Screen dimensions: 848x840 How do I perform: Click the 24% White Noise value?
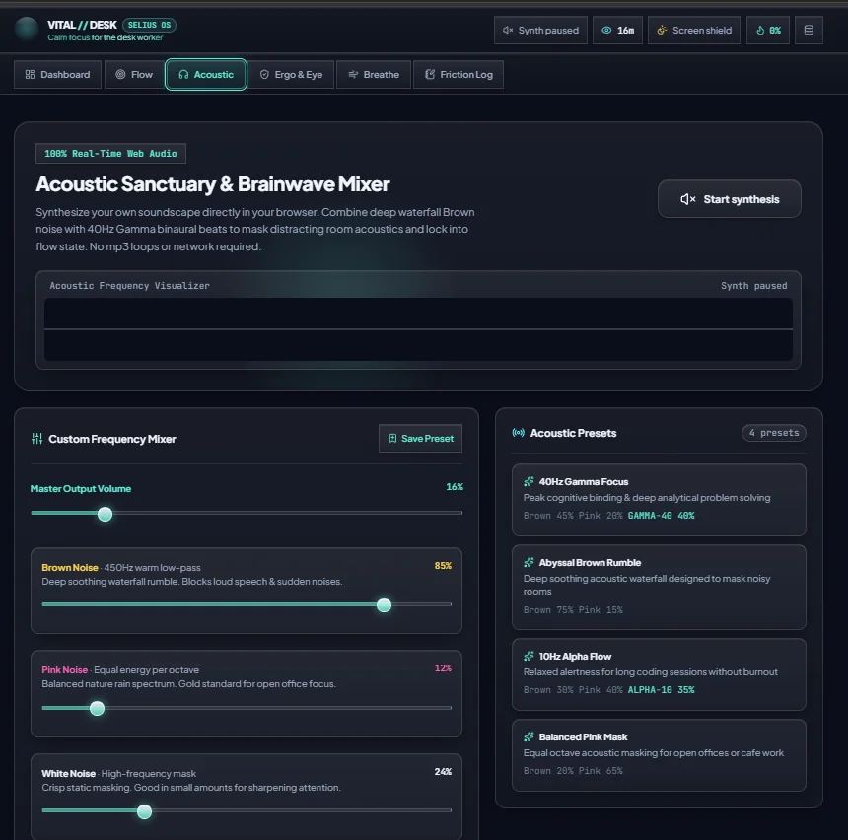[443, 772]
